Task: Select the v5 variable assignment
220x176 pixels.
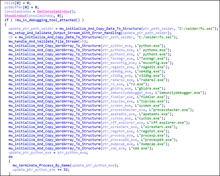Action: click(11, 37)
